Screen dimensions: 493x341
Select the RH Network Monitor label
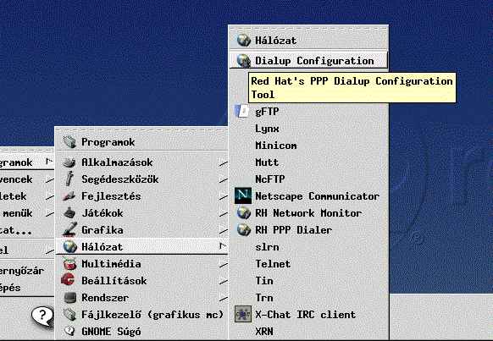(x=308, y=213)
